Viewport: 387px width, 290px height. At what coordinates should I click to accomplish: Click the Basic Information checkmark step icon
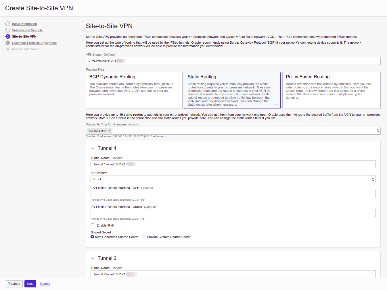coord(8,24)
